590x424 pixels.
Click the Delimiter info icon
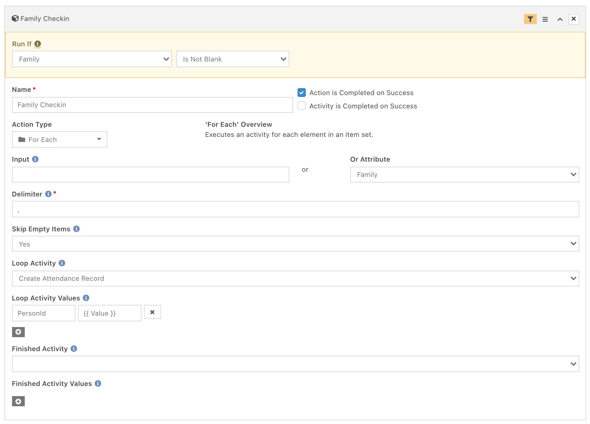click(x=48, y=194)
